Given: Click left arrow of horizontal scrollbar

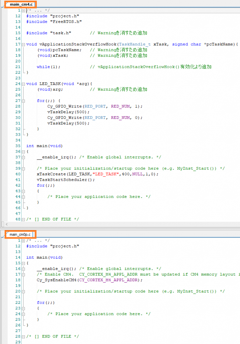Looking at the screenshot, I should [3, 224].
